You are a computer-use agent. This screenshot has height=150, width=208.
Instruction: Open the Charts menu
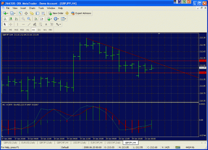(32, 8)
